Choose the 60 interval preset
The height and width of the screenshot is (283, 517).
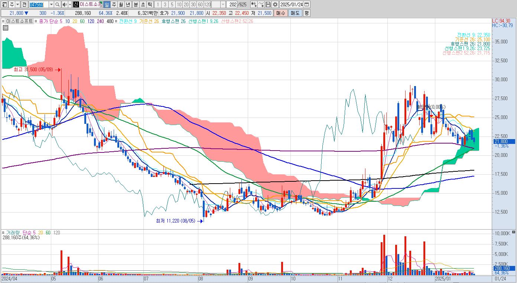tap(200, 4)
